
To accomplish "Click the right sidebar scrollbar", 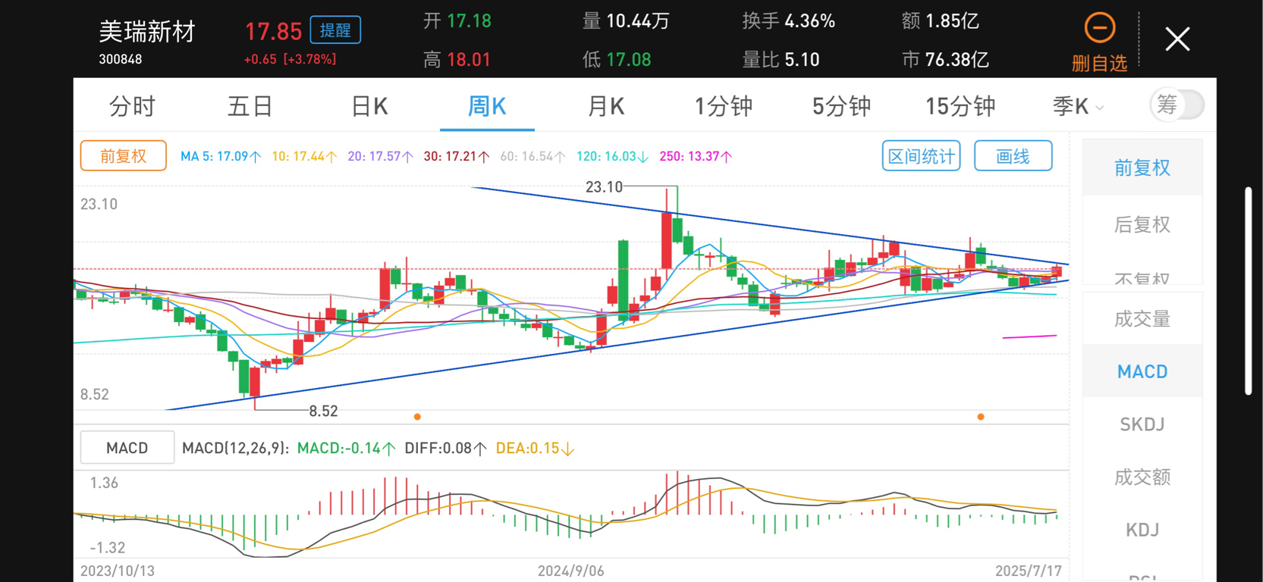I will [x=1249, y=291].
